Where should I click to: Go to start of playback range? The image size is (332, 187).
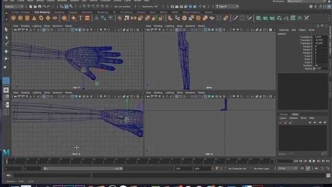coord(296,161)
